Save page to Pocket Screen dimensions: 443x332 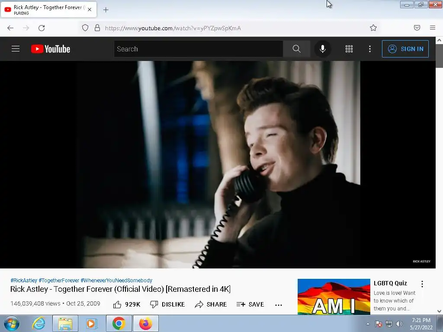[417, 28]
